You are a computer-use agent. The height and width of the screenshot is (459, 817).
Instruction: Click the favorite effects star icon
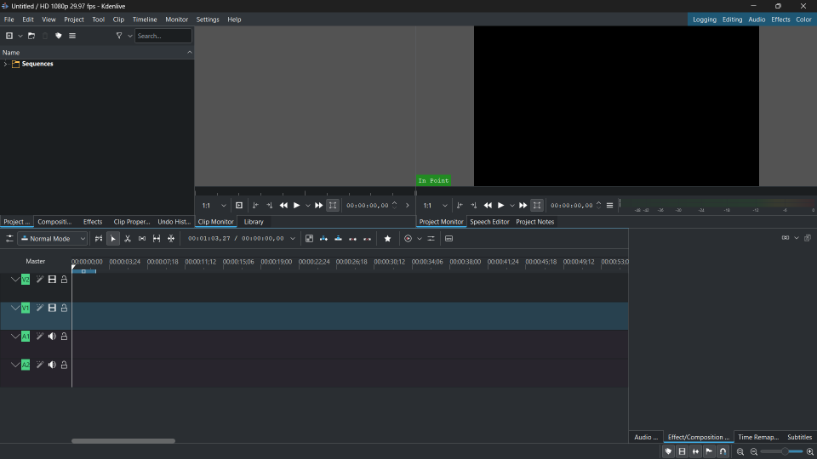(388, 238)
